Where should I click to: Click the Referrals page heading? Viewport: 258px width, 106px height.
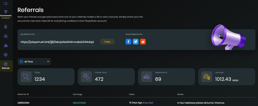(30, 10)
